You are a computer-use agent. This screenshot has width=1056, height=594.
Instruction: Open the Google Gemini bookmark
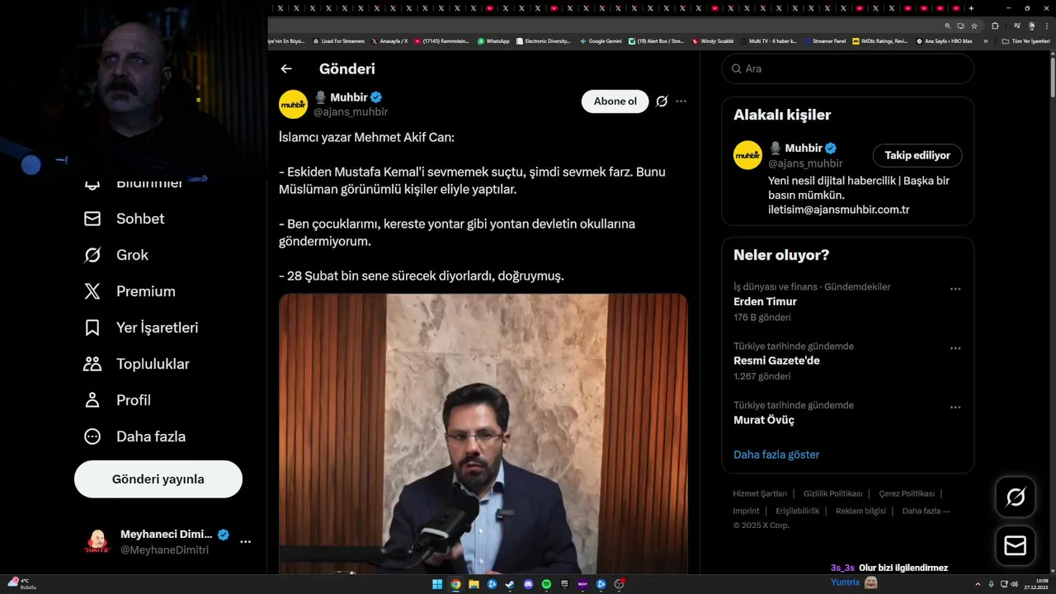[601, 40]
